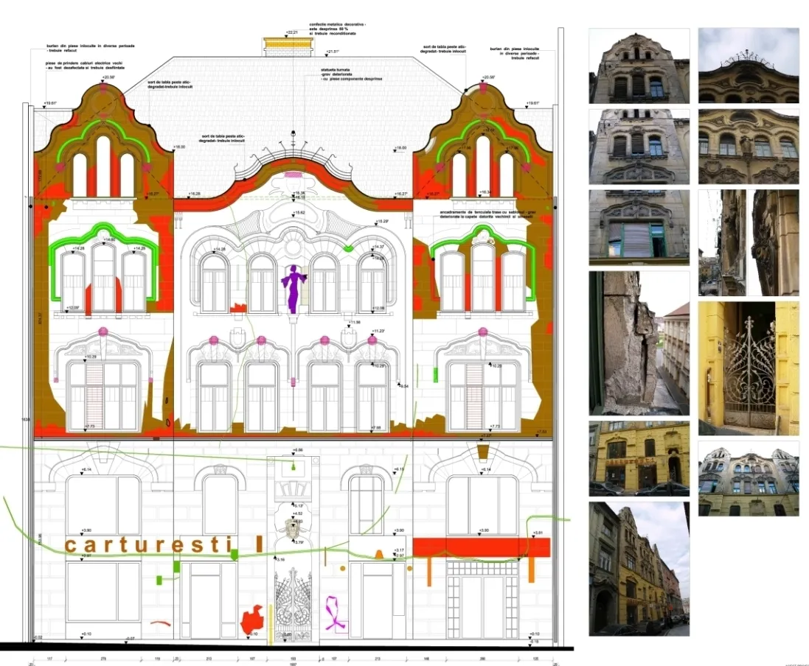809x666 pixels.
Task: Open photo of window with green blinds
Action: point(639,227)
